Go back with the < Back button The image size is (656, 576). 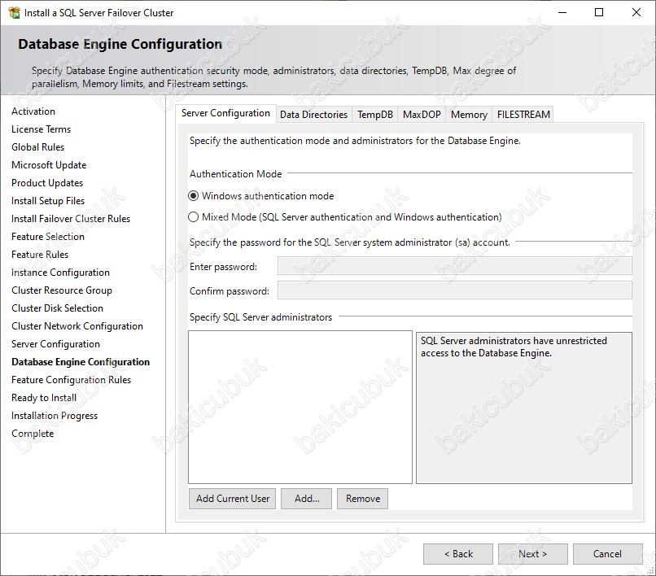click(458, 554)
